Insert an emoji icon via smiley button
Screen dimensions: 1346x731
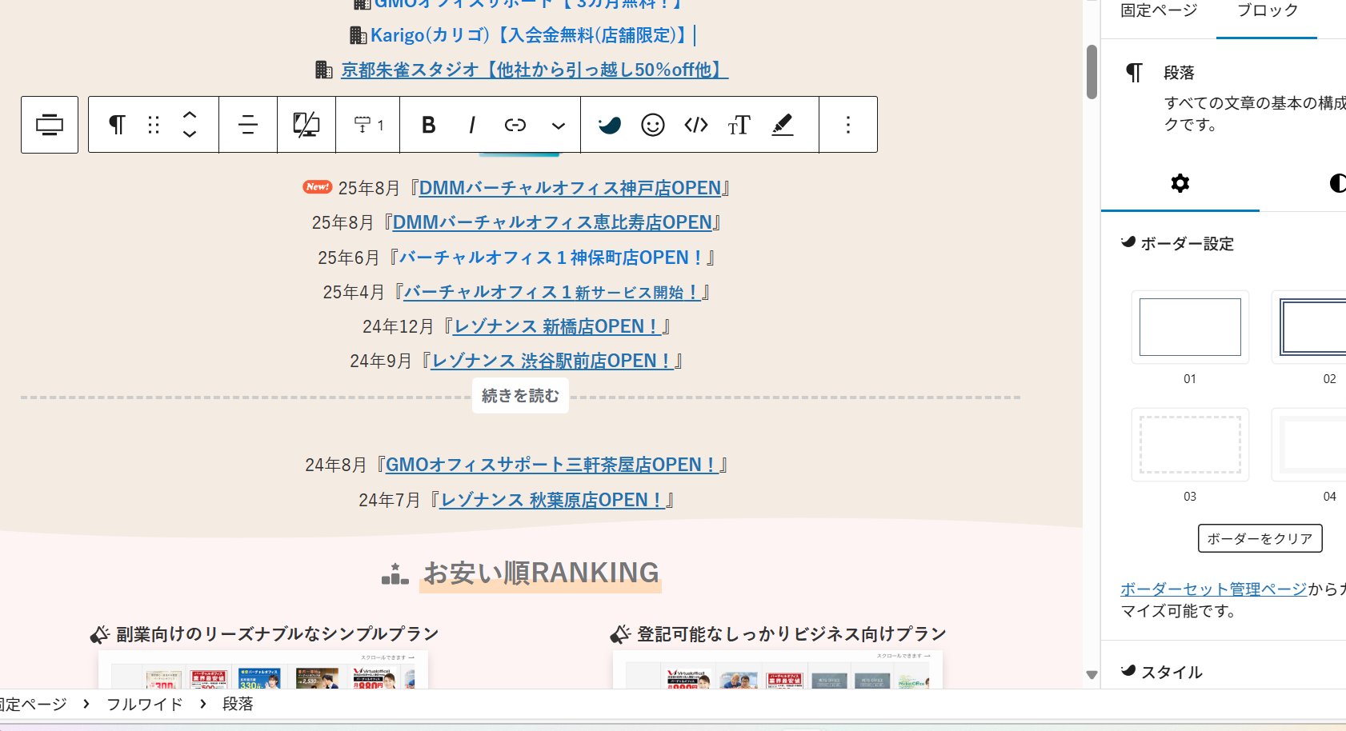653,125
